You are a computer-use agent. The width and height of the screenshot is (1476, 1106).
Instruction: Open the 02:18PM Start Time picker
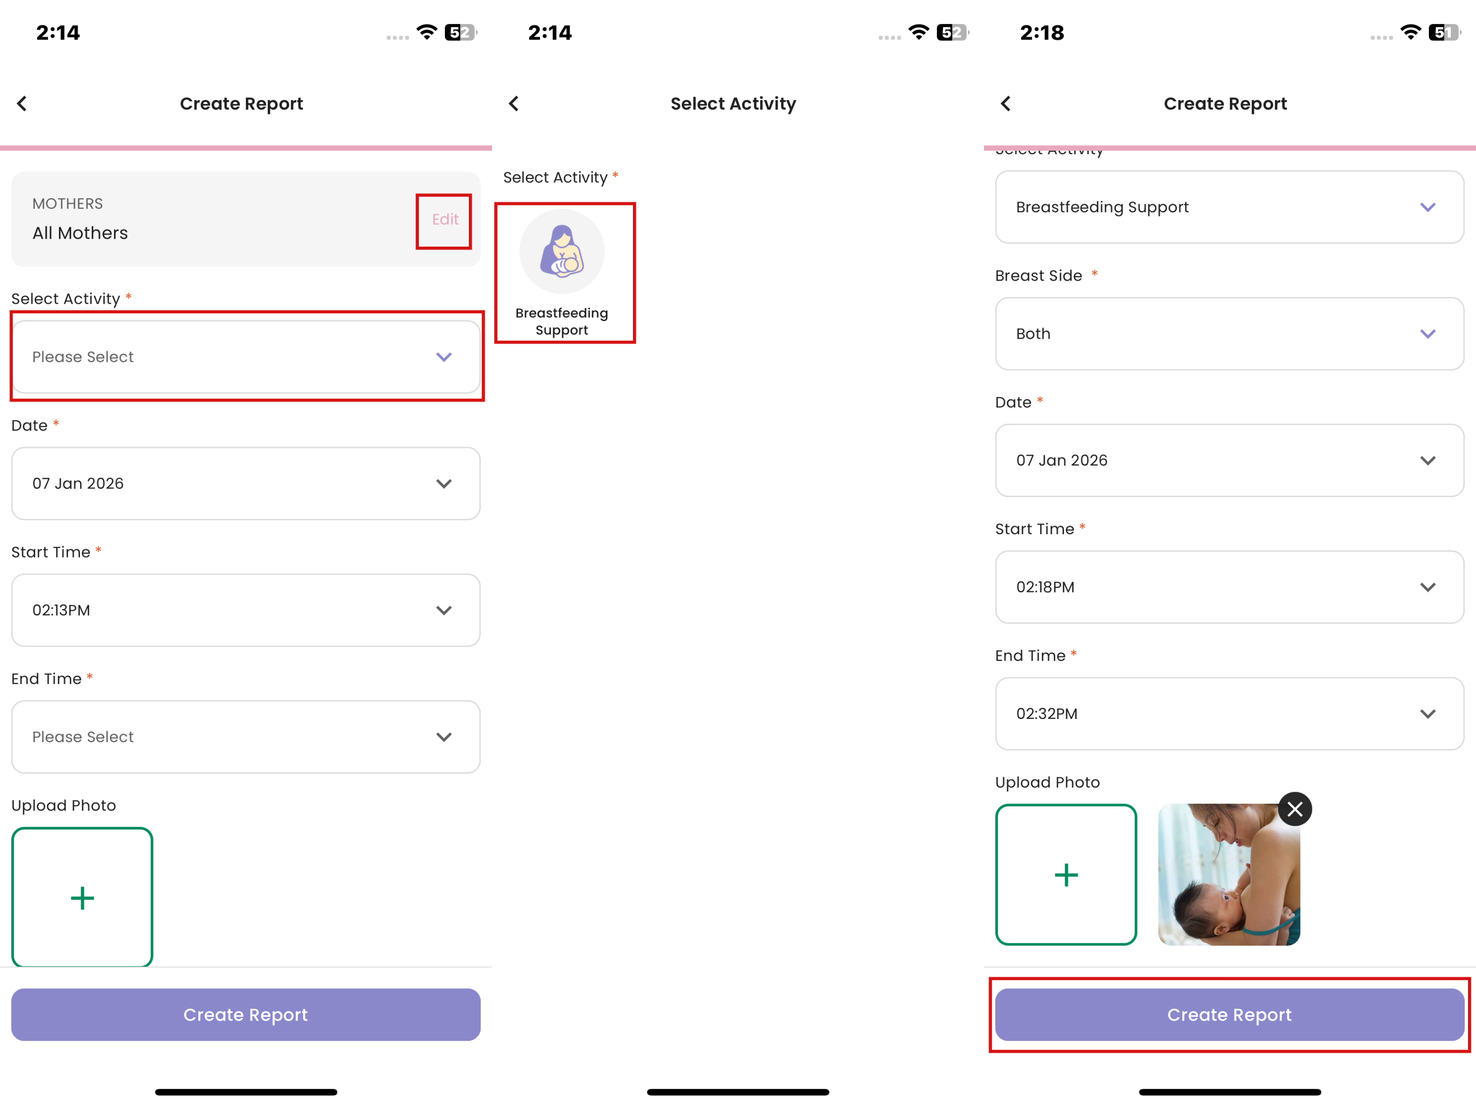tap(1229, 587)
